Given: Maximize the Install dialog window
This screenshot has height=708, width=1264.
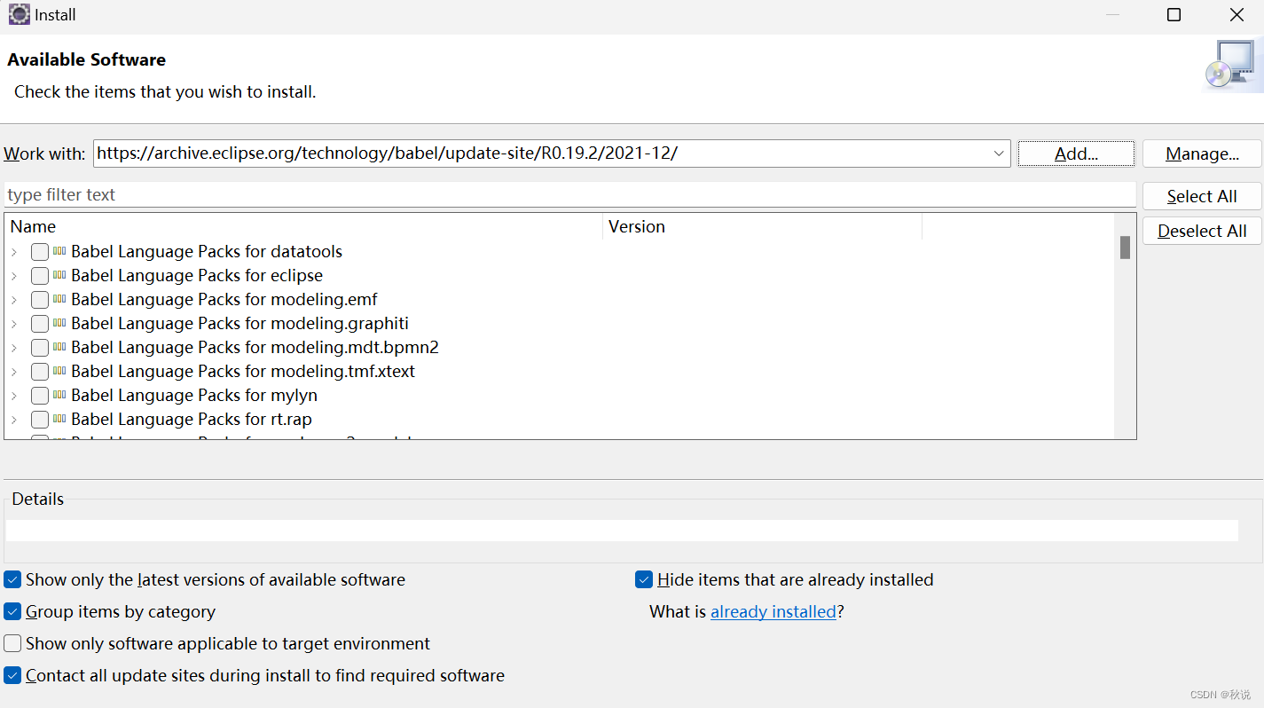Looking at the screenshot, I should pos(1174,14).
